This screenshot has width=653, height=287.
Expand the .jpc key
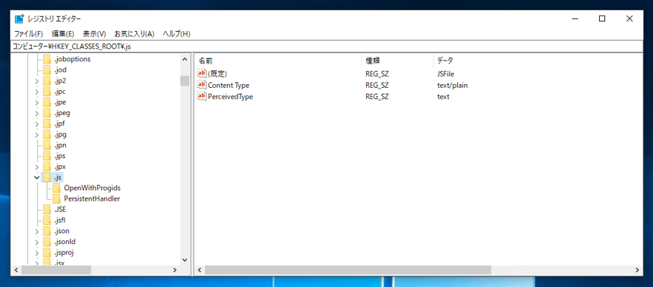[x=36, y=92]
